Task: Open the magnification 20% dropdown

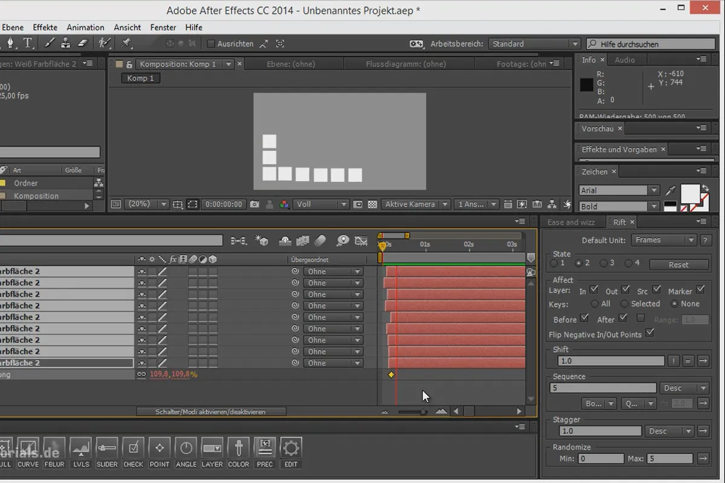Action: 146,204
